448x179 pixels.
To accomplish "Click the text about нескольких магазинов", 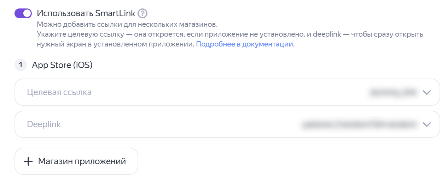I will [x=127, y=25].
